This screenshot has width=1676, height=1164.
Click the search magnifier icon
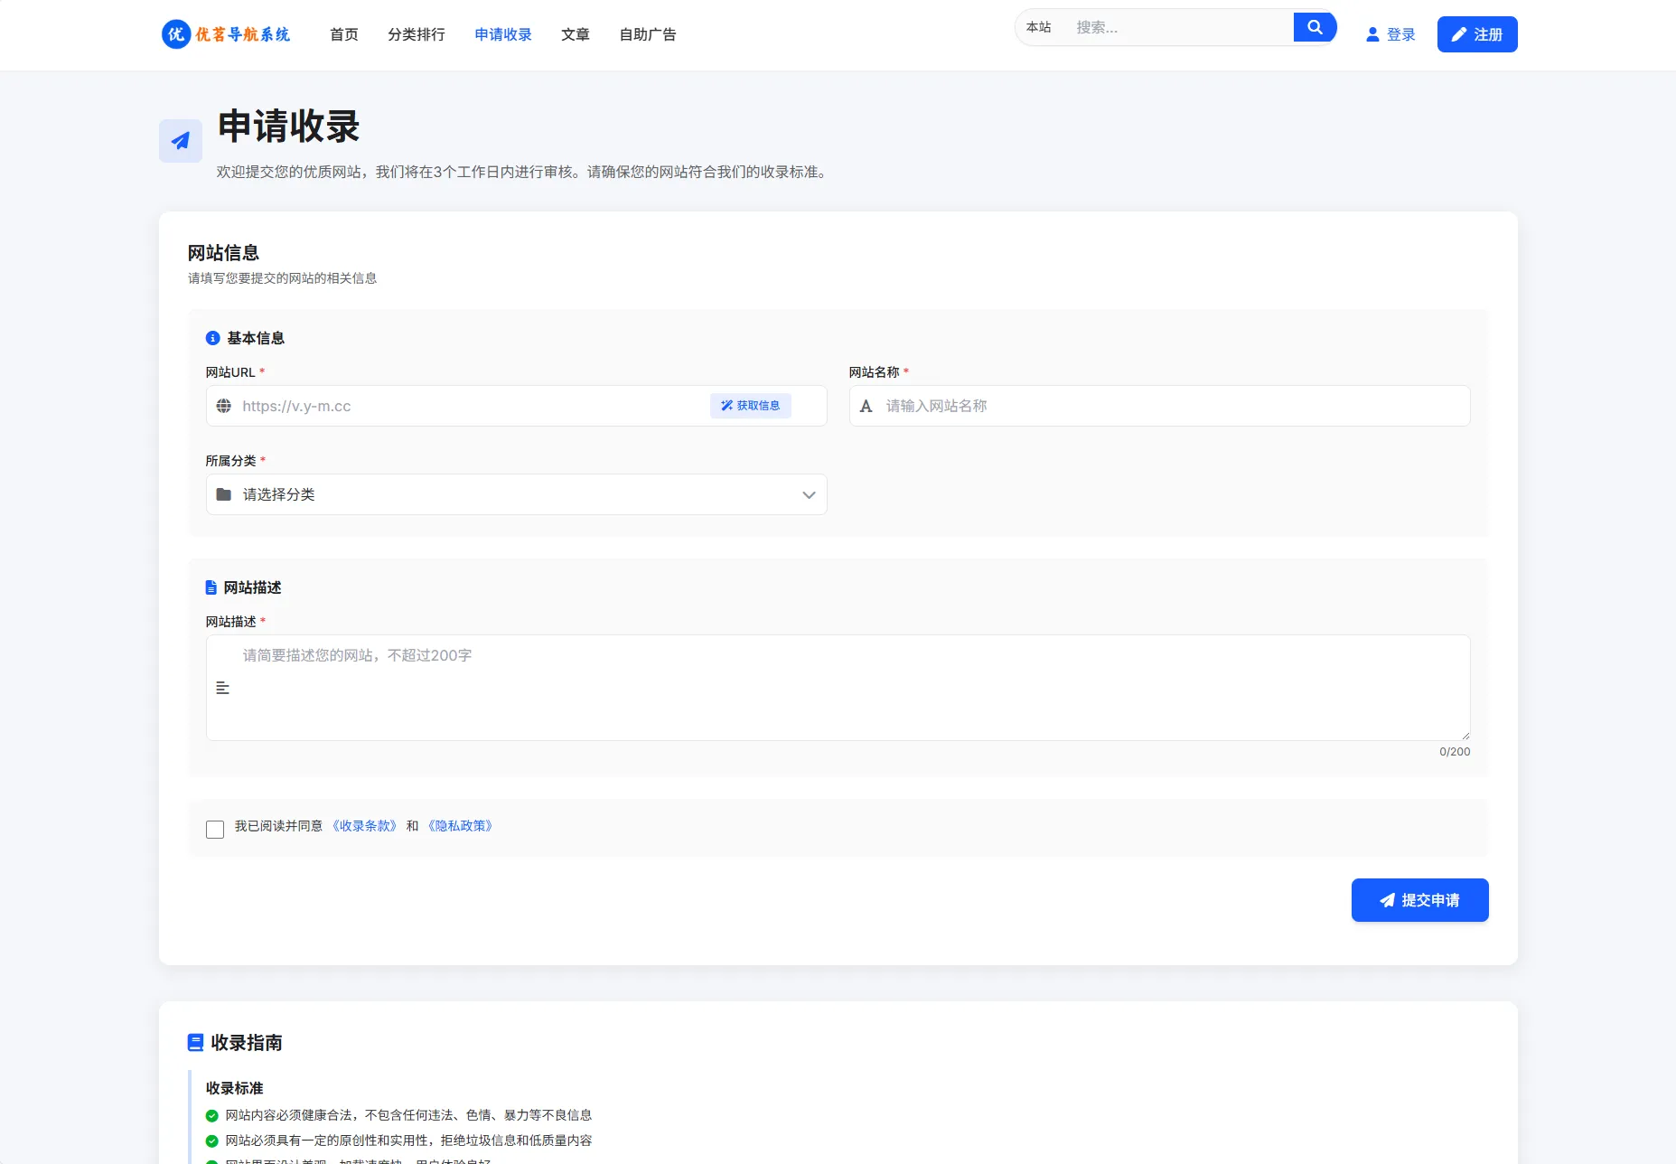[1315, 27]
